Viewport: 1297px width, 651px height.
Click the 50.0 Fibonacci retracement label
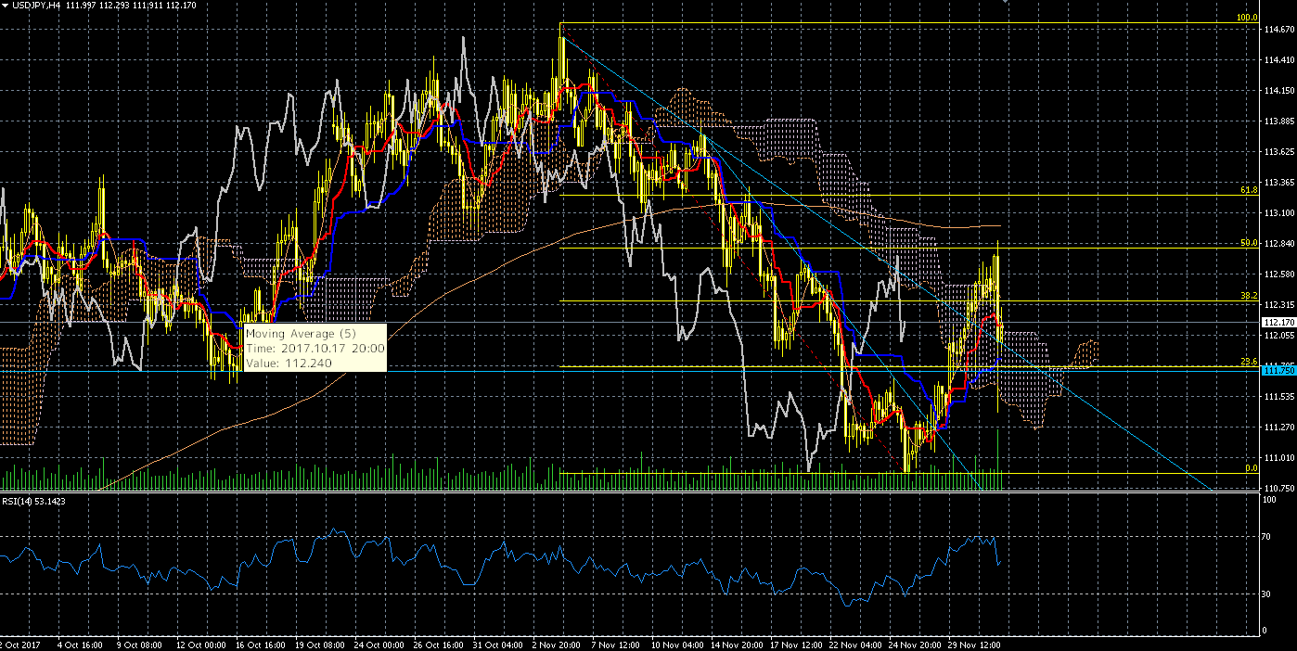(x=1248, y=243)
